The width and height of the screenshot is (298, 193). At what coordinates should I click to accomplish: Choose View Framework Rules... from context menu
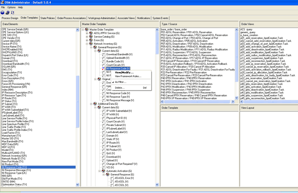tap(128, 76)
